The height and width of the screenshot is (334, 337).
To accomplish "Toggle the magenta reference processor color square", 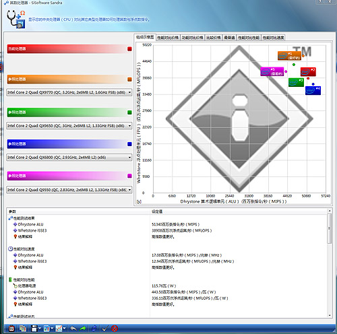I will pos(129,176).
